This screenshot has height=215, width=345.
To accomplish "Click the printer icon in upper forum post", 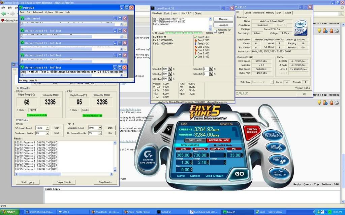I will point(337,31).
